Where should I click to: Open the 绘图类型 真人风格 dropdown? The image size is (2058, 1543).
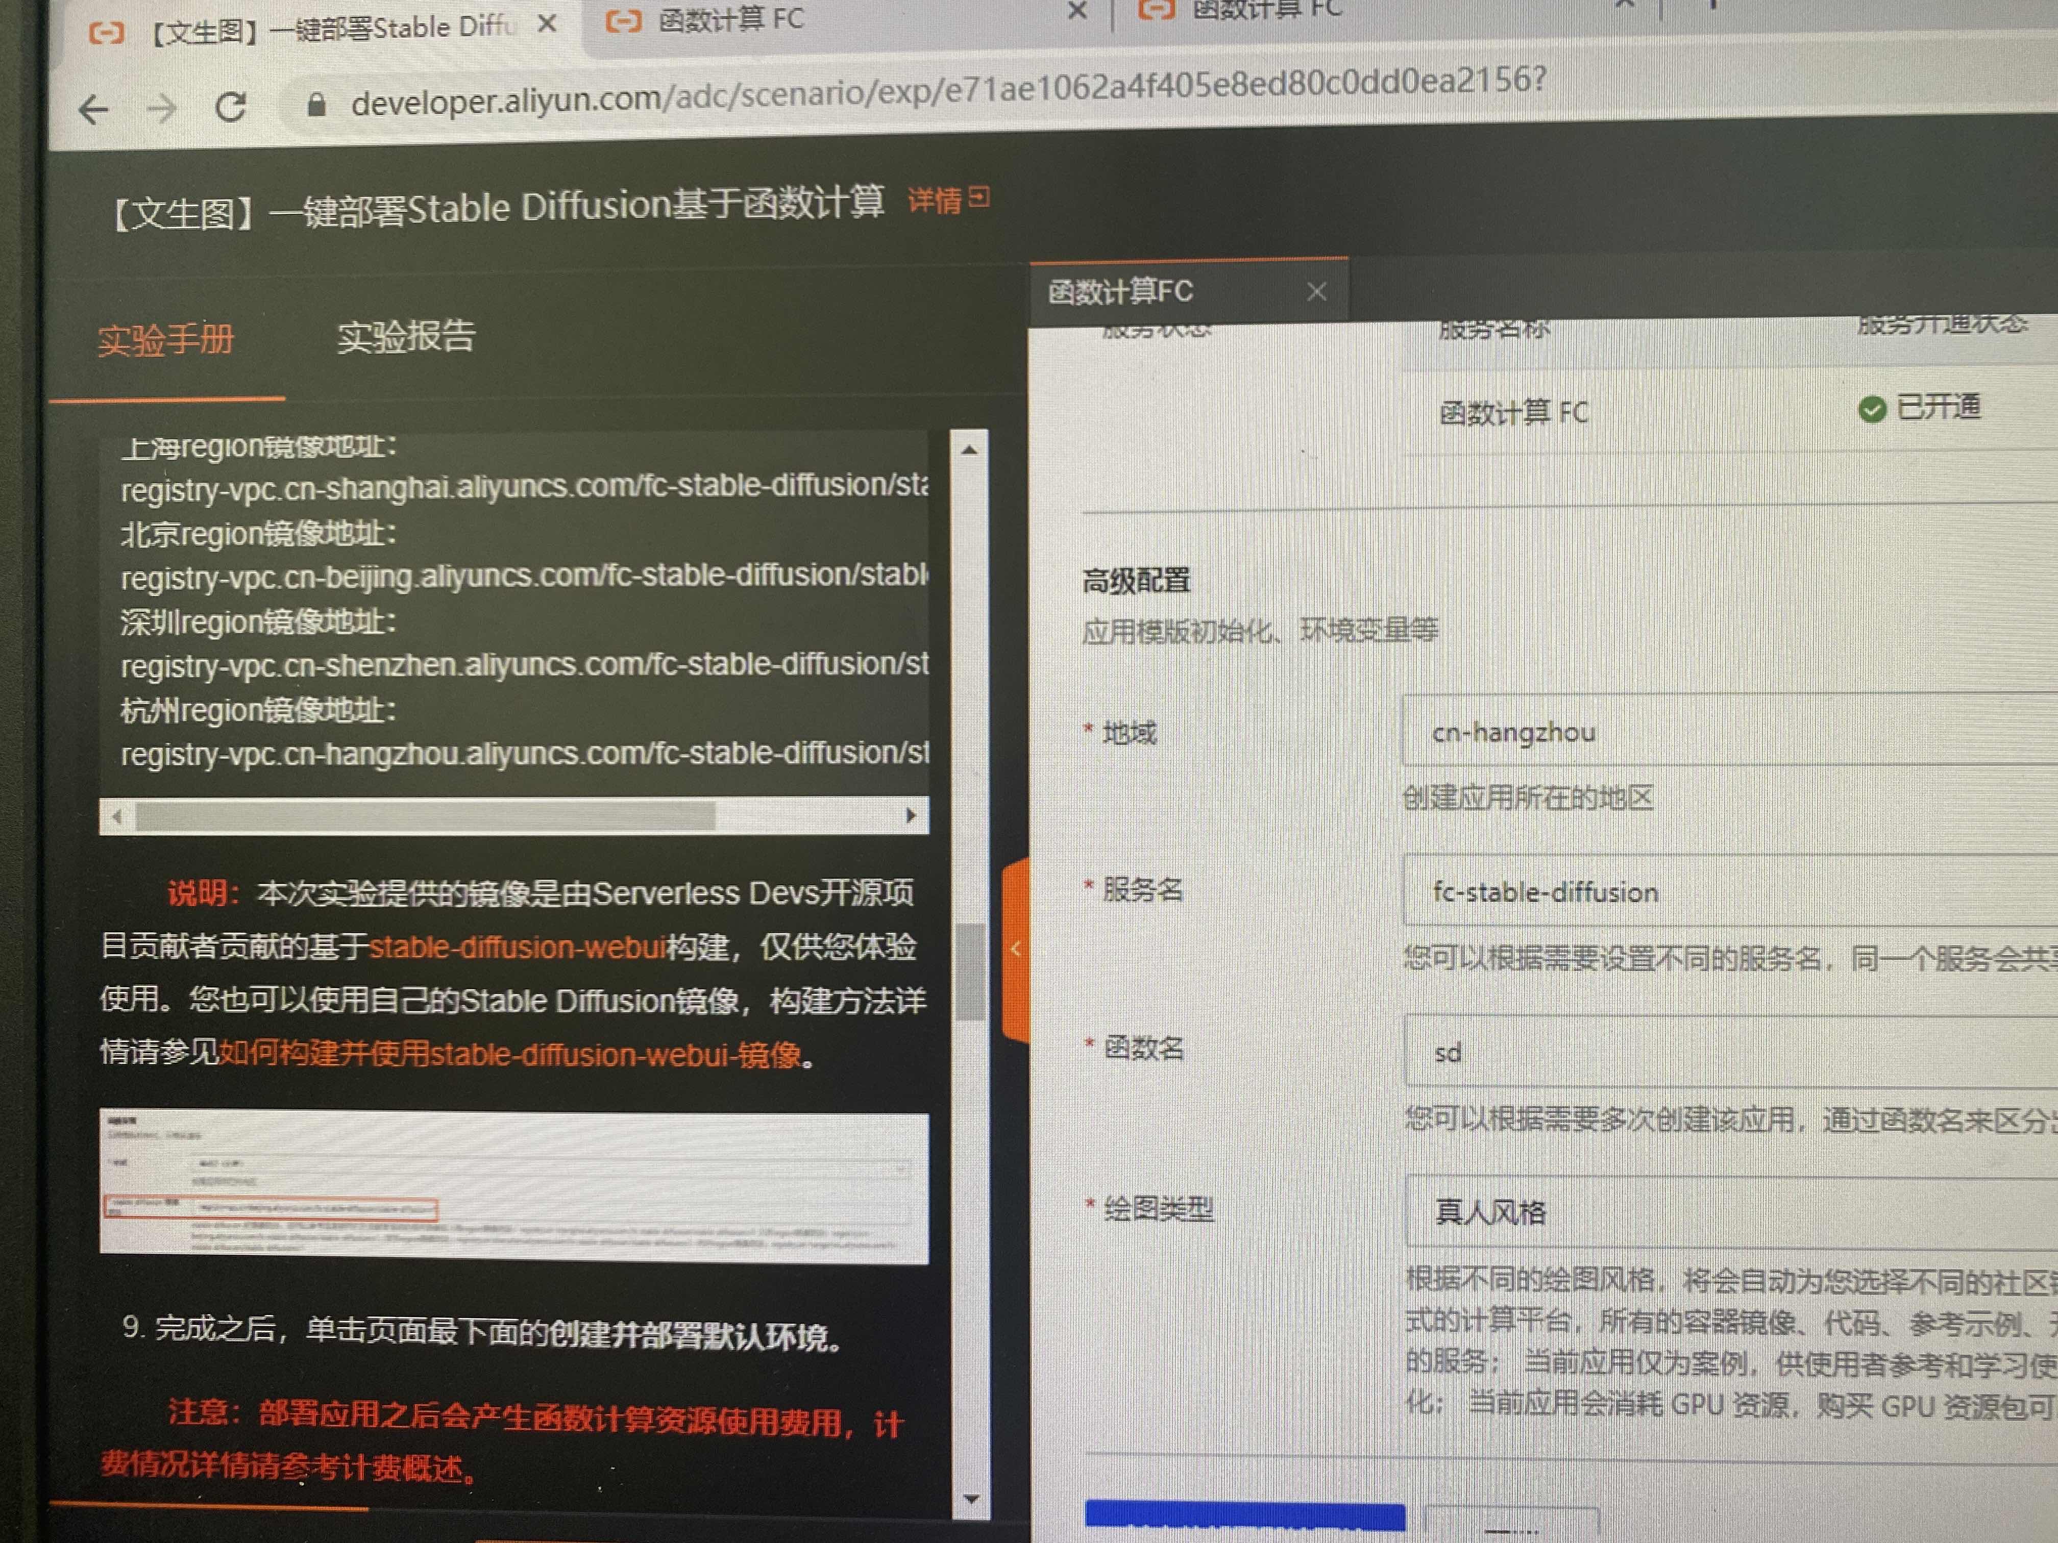[x=1730, y=1211]
